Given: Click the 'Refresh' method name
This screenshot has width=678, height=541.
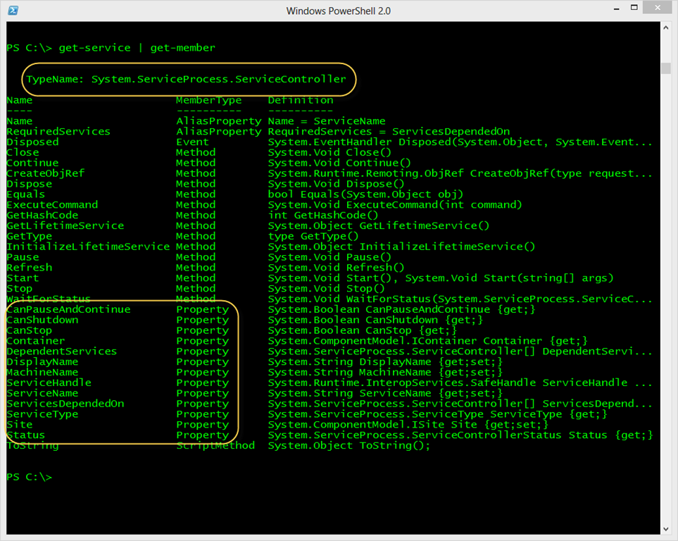Looking at the screenshot, I should point(29,268).
